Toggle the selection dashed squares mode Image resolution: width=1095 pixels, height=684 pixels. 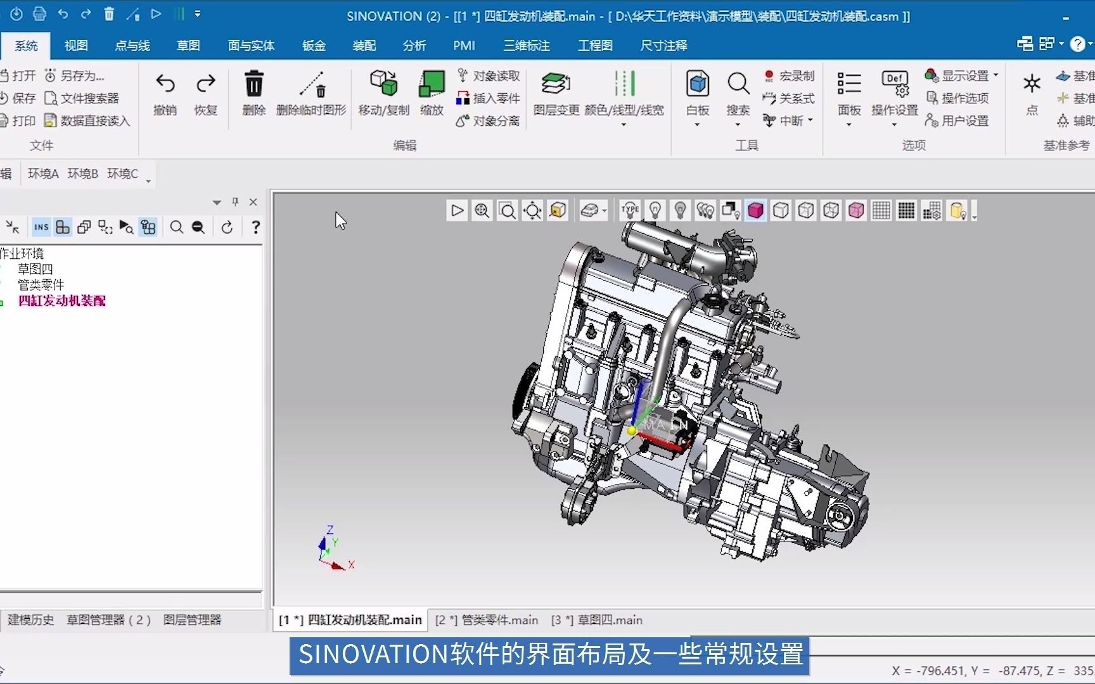coord(105,227)
